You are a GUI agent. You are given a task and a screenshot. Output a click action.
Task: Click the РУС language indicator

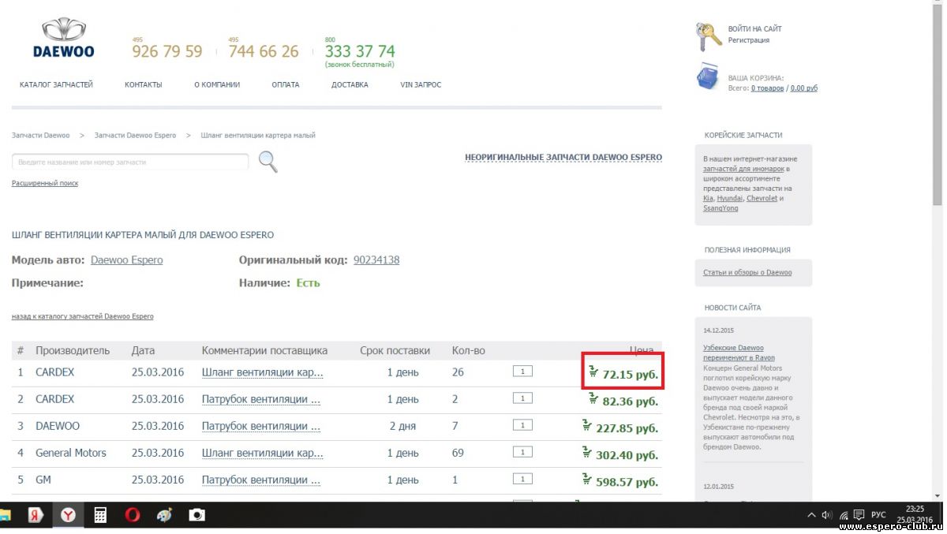pyautogui.click(x=878, y=515)
